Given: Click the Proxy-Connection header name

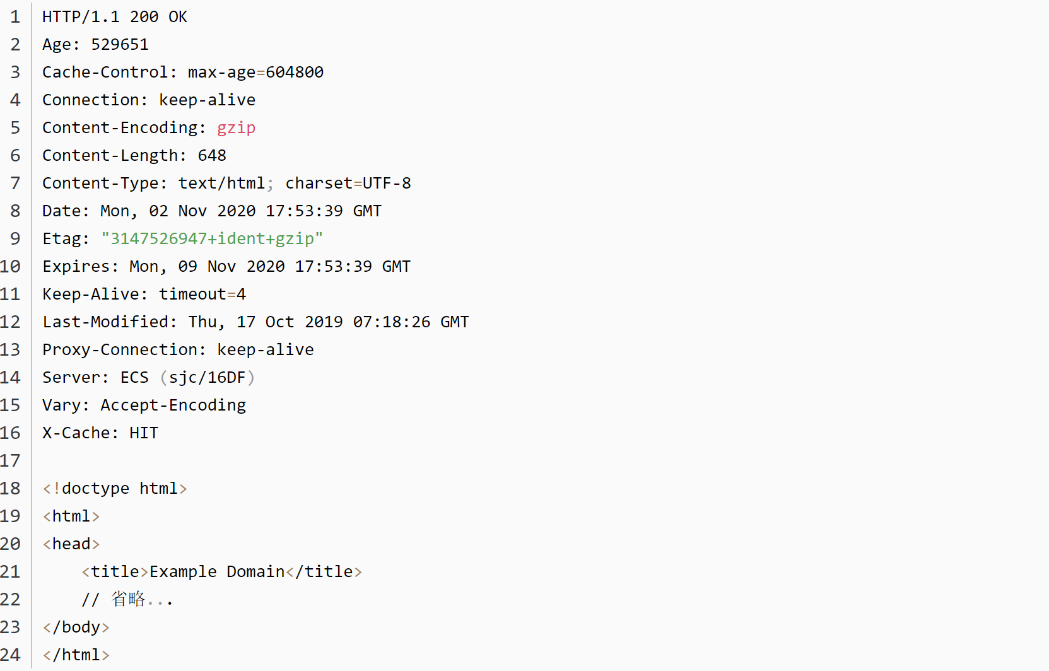Looking at the screenshot, I should tap(120, 350).
